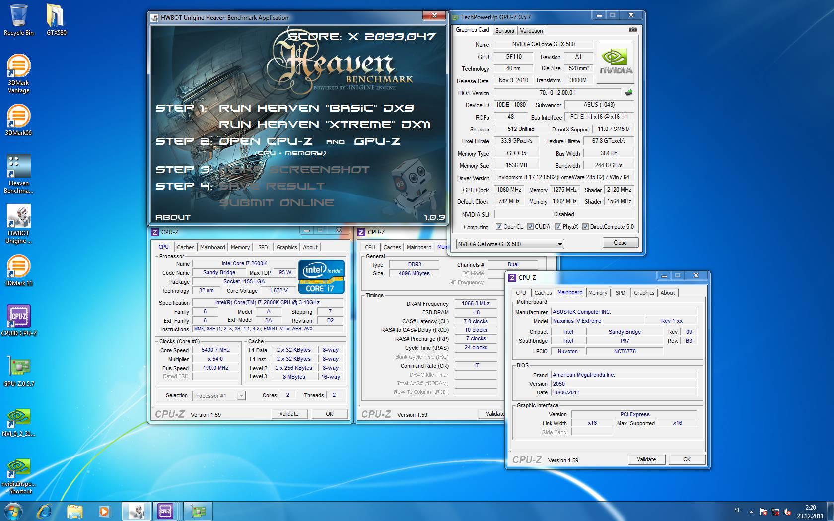Click DRAM Frequency 1066.8 MHz value
Image resolution: width=834 pixels, height=521 pixels.
pos(476,303)
